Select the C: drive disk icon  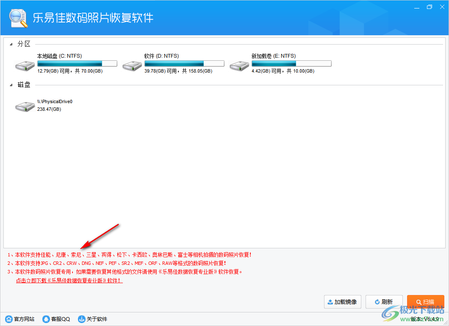click(25, 66)
